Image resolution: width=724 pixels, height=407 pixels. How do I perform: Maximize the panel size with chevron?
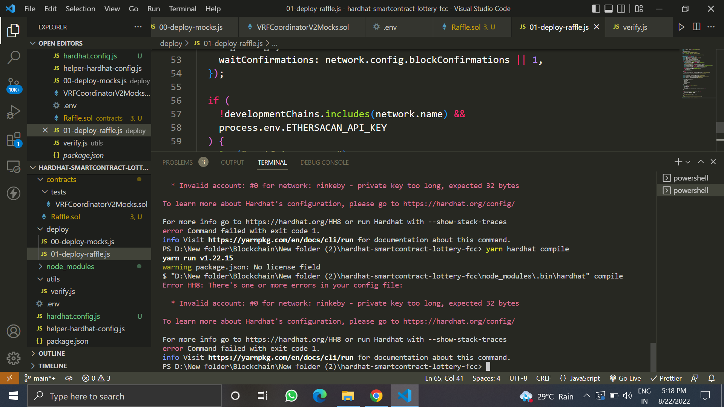[x=701, y=162]
